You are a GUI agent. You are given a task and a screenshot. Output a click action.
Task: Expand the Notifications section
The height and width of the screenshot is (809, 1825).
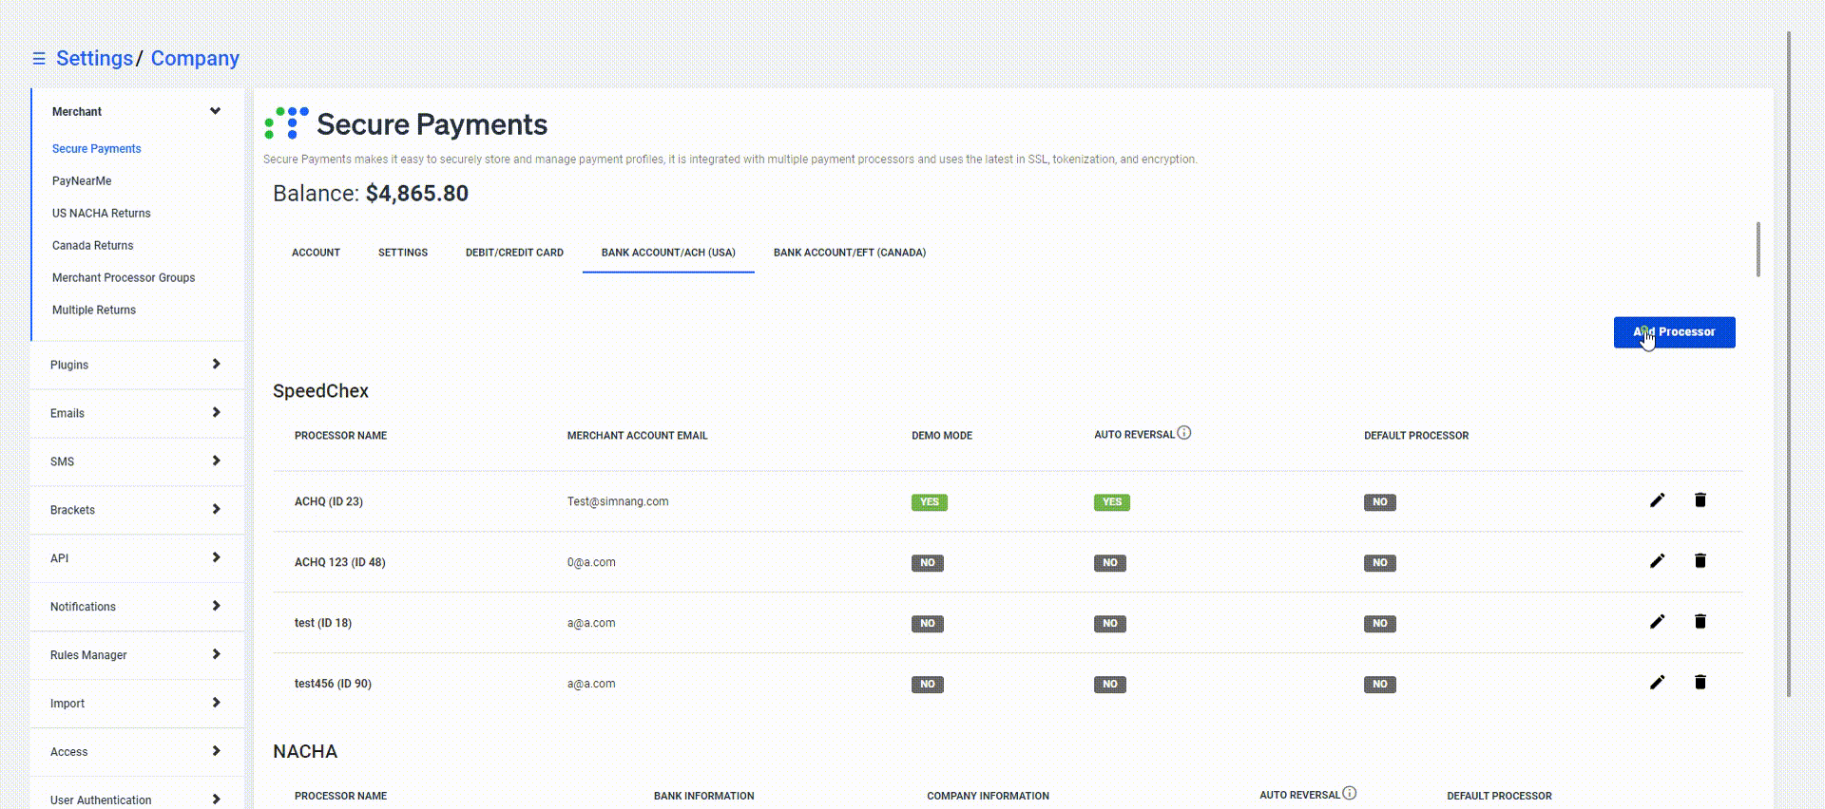[x=216, y=607]
